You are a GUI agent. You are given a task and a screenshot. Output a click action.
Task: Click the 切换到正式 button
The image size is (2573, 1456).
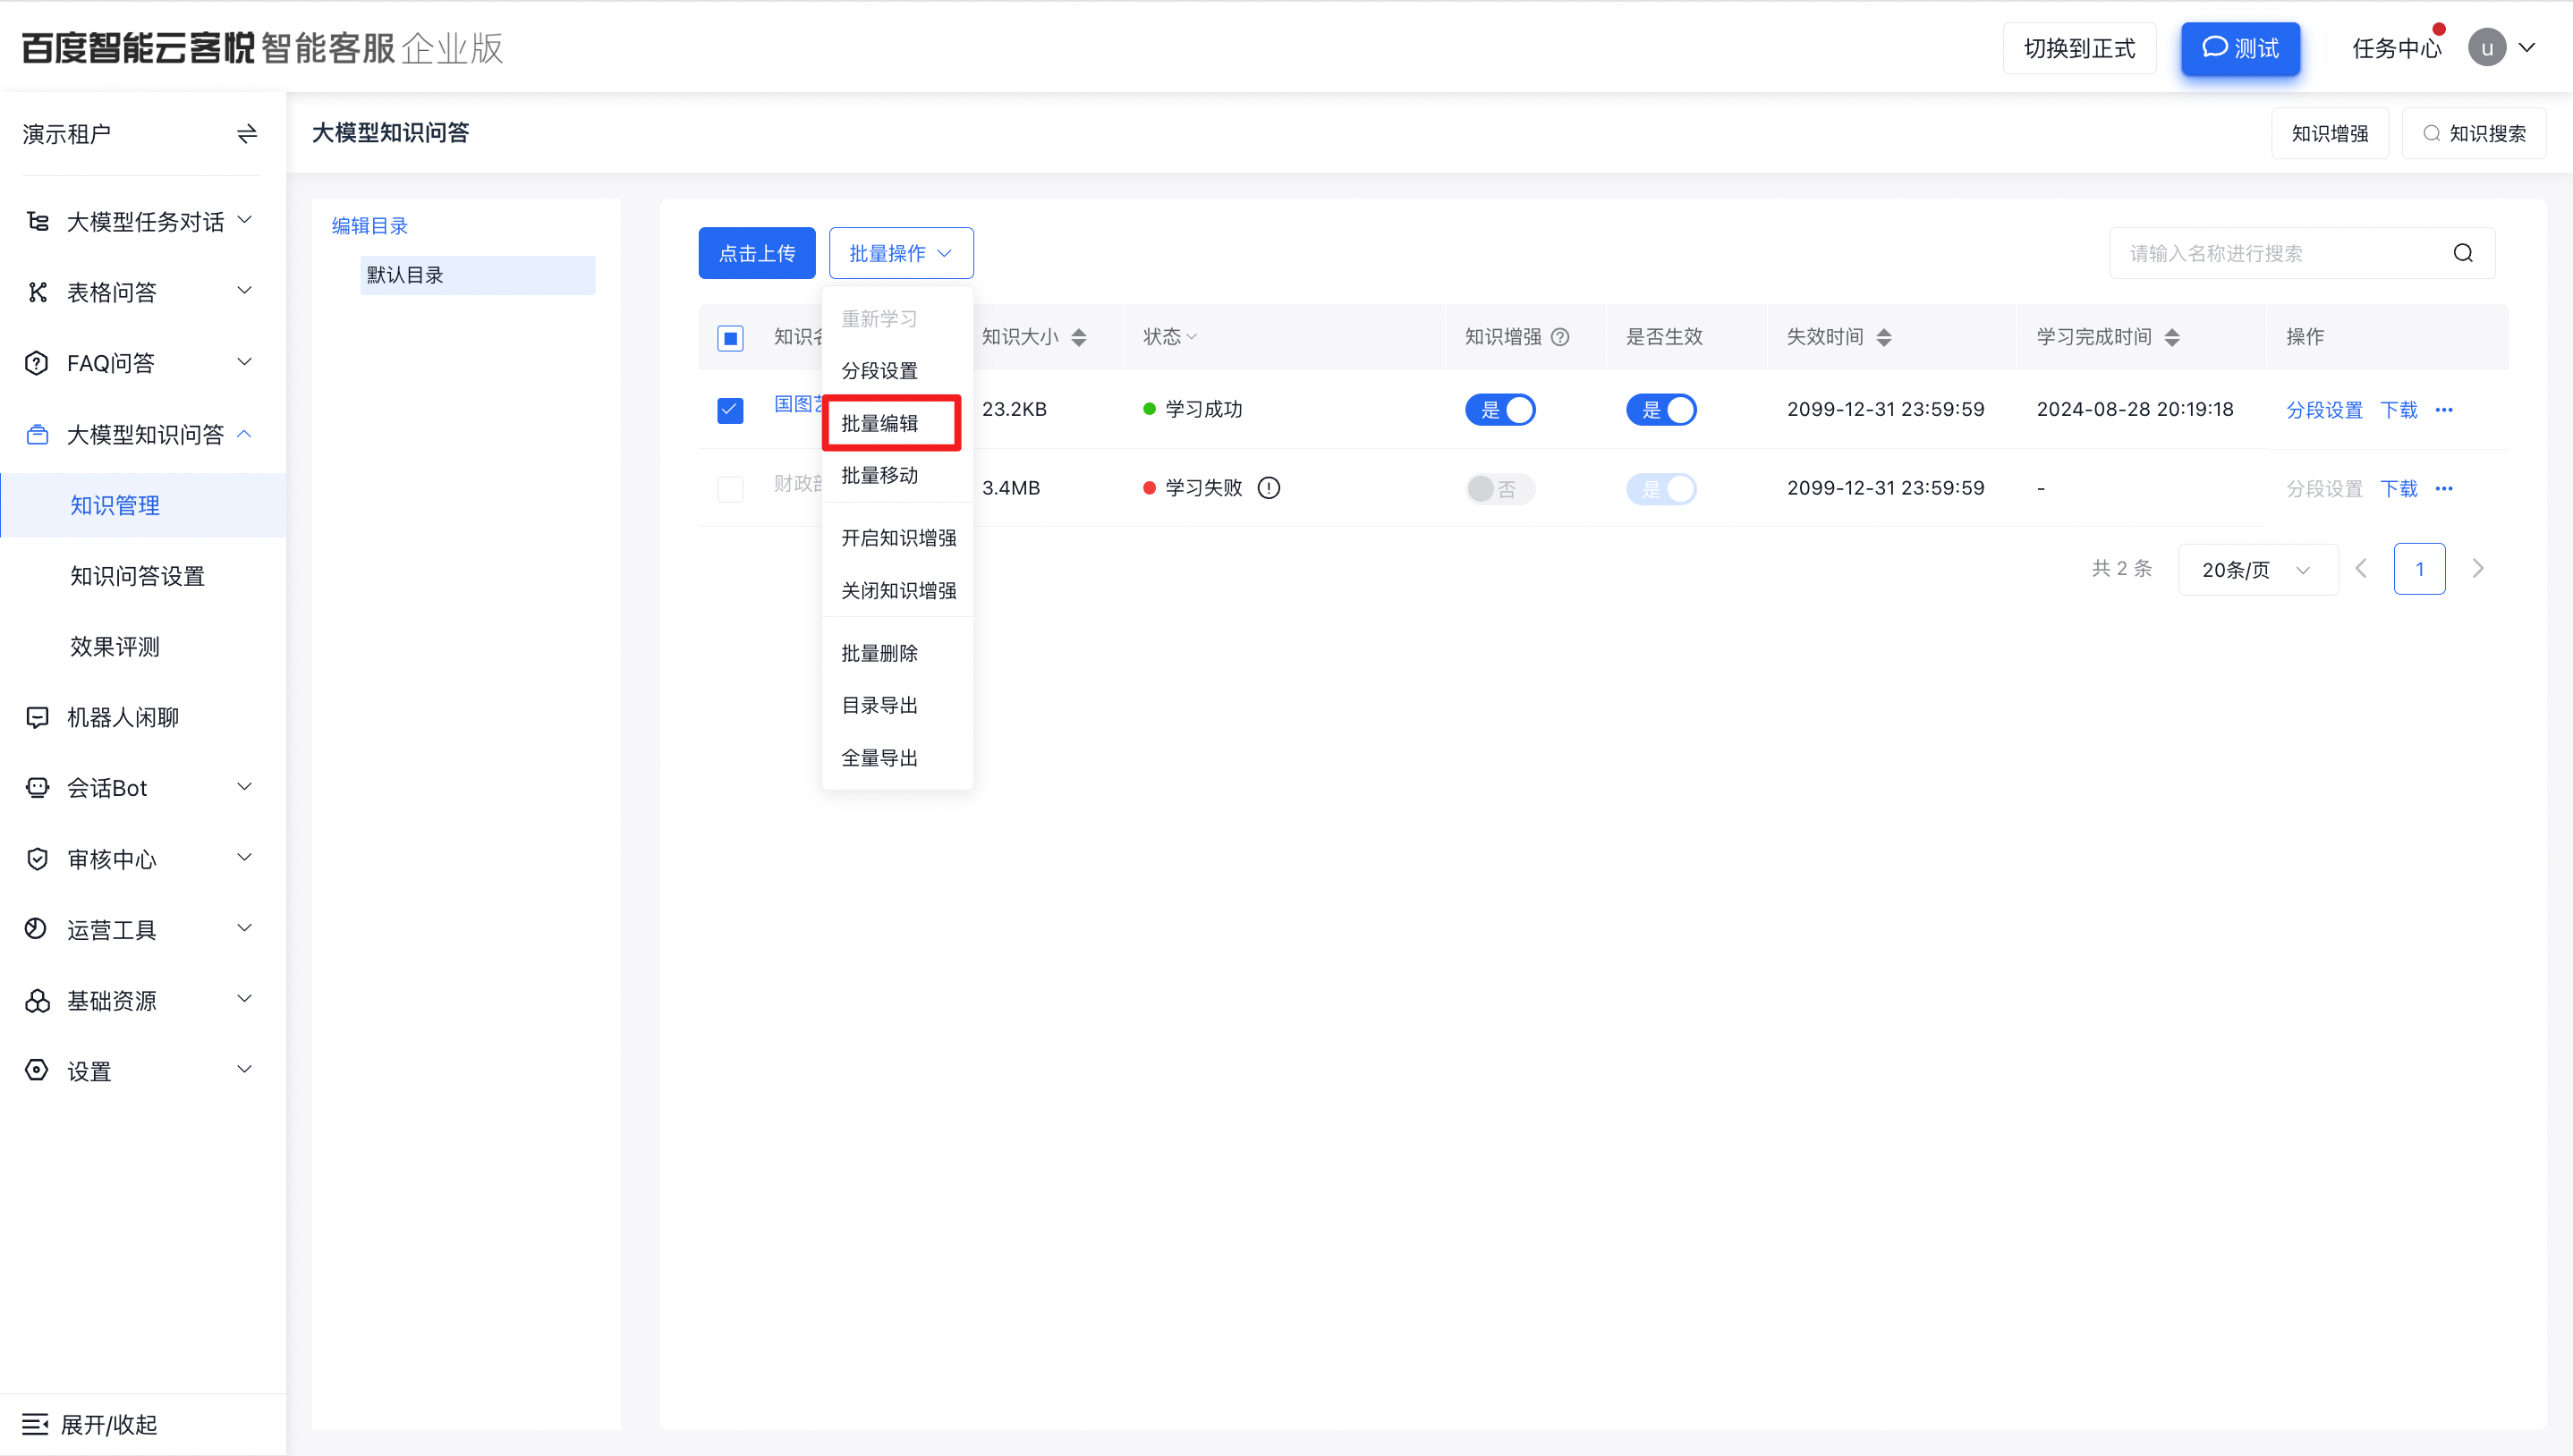pyautogui.click(x=2079, y=48)
